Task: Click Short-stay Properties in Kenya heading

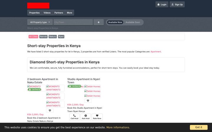Action: (x=54, y=46)
